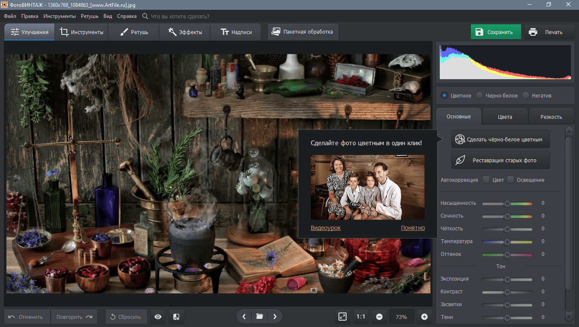The height and width of the screenshot is (327, 579).
Task: Enable the Цвет autocorrection checkbox
Action: tap(486, 180)
